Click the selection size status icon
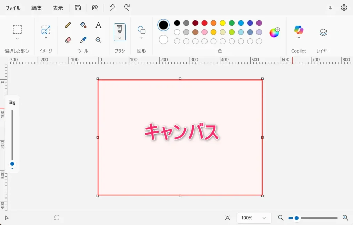This screenshot has height=225, width=353. pos(57,218)
